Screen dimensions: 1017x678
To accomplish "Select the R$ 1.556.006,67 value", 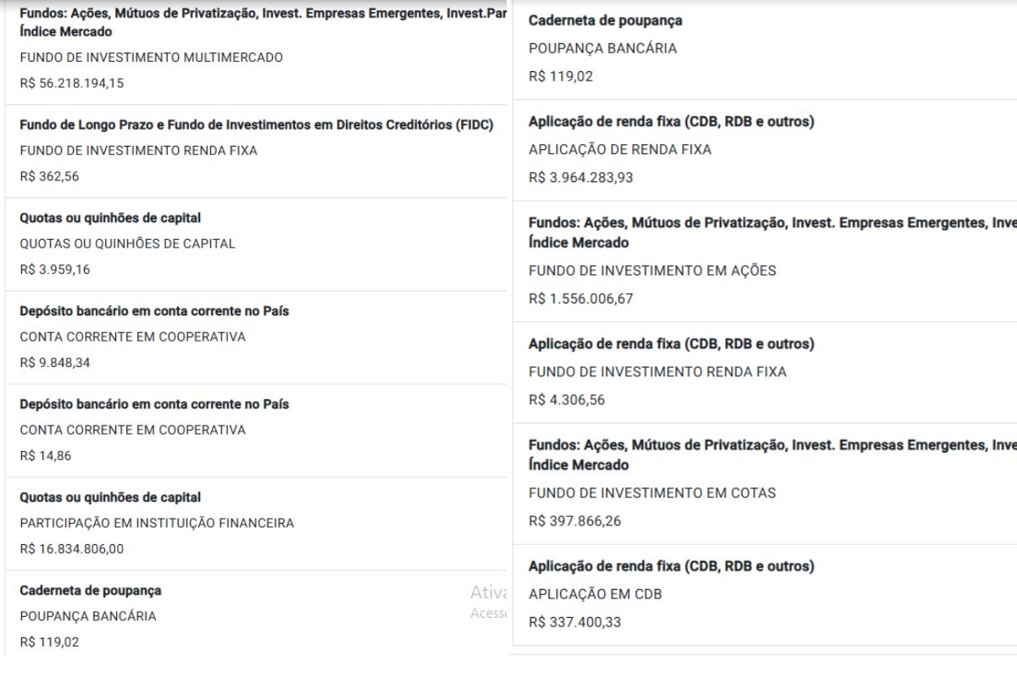I will click(581, 299).
